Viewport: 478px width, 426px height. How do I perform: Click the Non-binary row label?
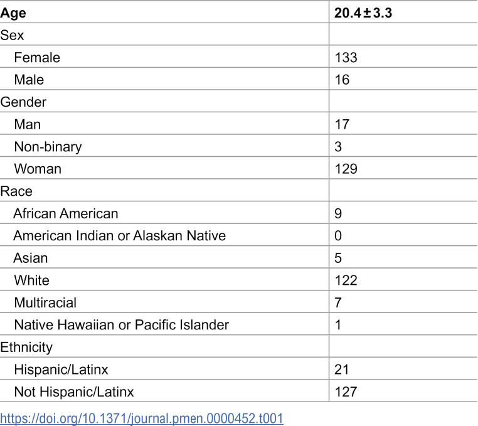point(48,147)
